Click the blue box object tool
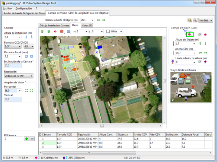The image size is (217, 162). click(x=69, y=32)
